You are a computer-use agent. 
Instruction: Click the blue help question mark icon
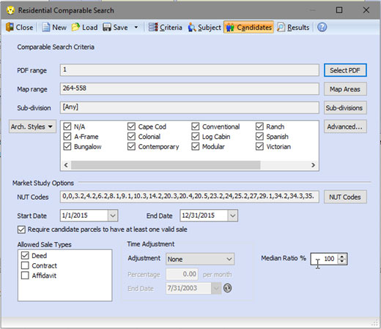(322, 27)
